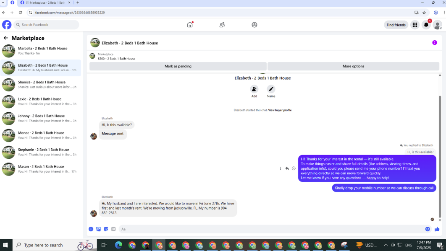React to message with emoji icon
This screenshot has width=446, height=251.
pyautogui.click(x=294, y=168)
